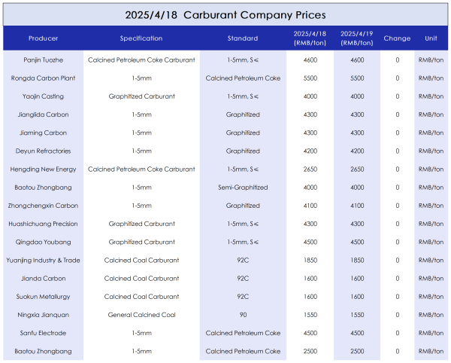
Task: Click the 'Standard' column header
Action: click(x=243, y=38)
